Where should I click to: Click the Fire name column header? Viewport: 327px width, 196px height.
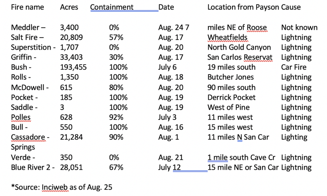(x=27, y=7)
